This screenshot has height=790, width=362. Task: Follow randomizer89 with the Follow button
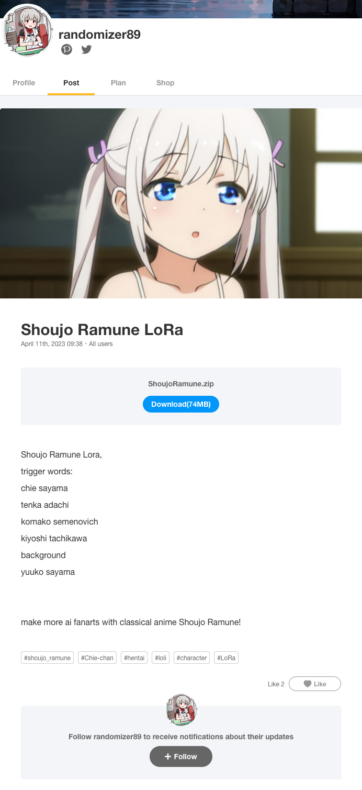(x=181, y=756)
